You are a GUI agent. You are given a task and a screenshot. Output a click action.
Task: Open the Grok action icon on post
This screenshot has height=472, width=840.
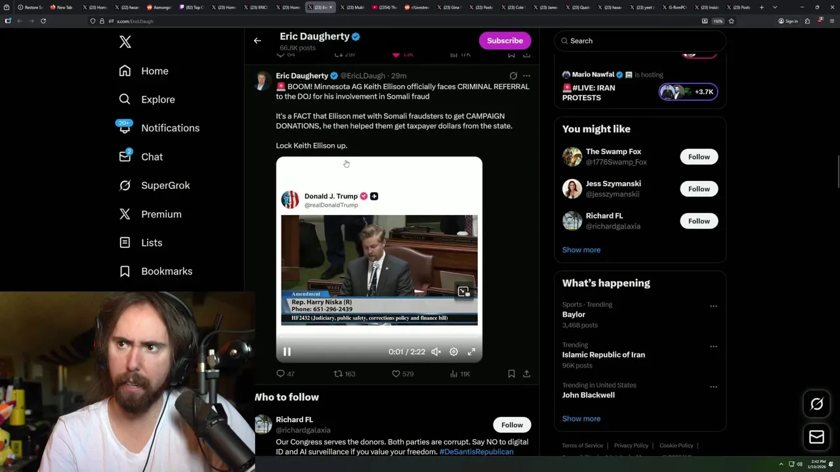pyautogui.click(x=513, y=76)
